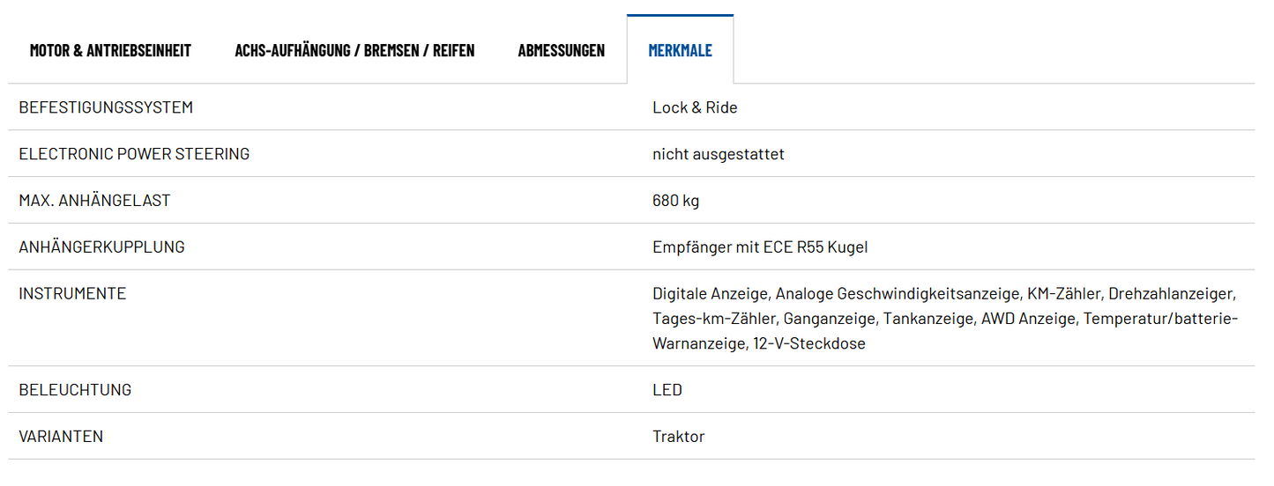This screenshot has height=486, width=1274.
Task: Select the 680 kg towing value
Action: 675,201
